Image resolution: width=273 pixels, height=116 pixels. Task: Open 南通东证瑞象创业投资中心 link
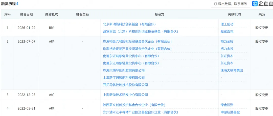tap(131, 56)
